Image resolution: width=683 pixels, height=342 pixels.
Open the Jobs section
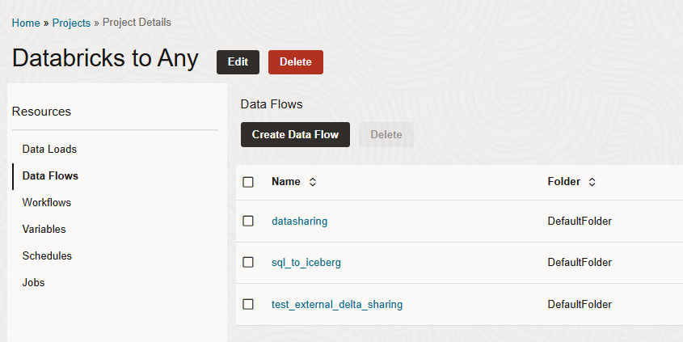pos(34,282)
